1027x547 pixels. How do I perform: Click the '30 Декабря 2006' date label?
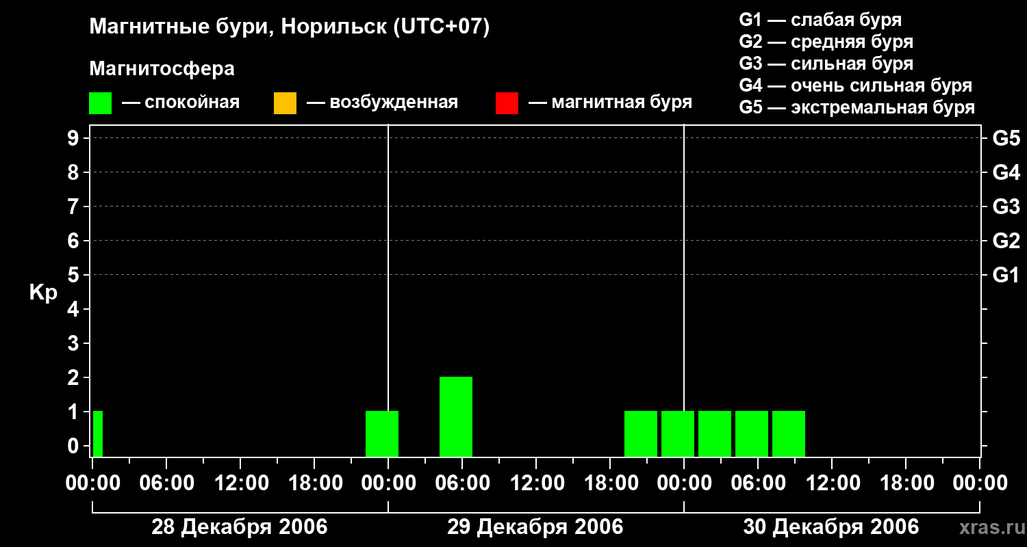coord(831,527)
